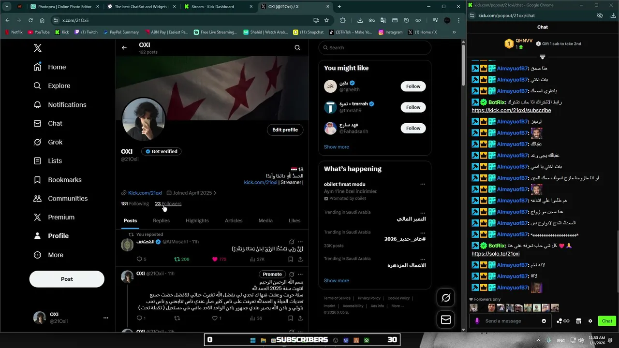Viewport: 619px width, 348px height.
Task: Click the X logo in sidebar
Action: (x=38, y=48)
